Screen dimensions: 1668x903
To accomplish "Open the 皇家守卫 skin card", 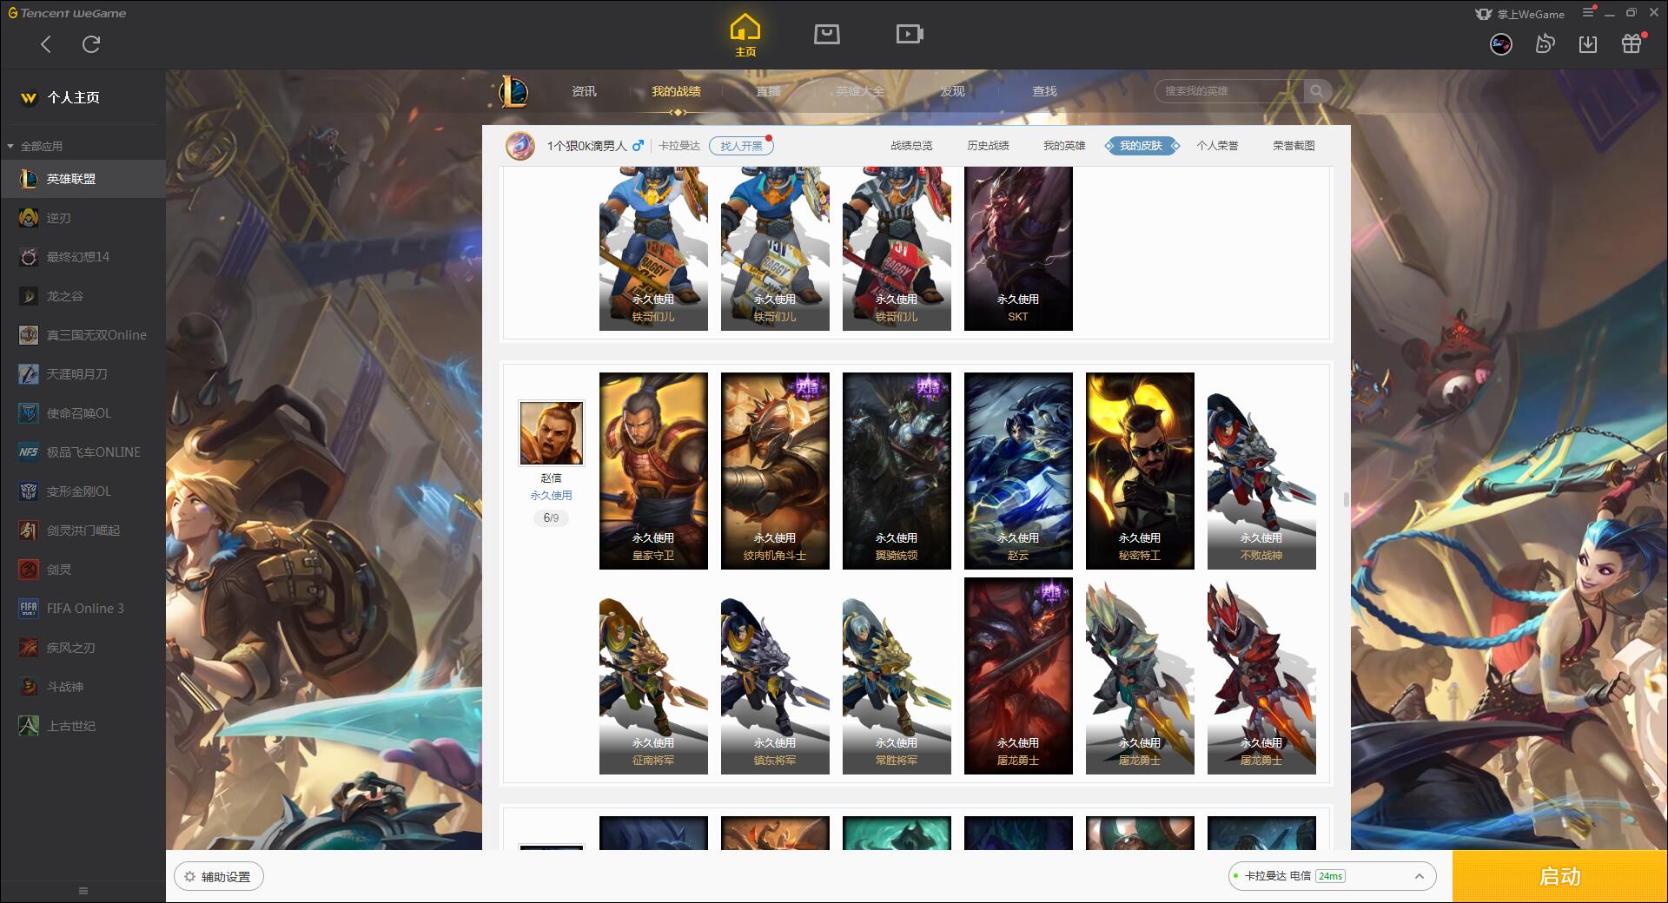I will point(653,471).
